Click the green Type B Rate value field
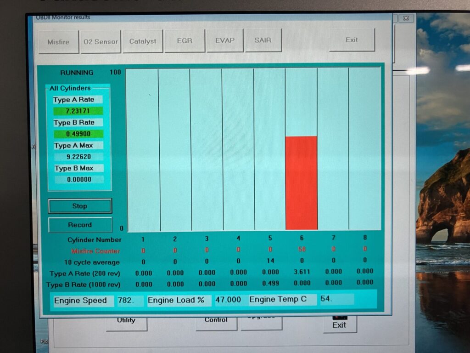Image resolution: width=470 pixels, height=353 pixels. point(78,134)
